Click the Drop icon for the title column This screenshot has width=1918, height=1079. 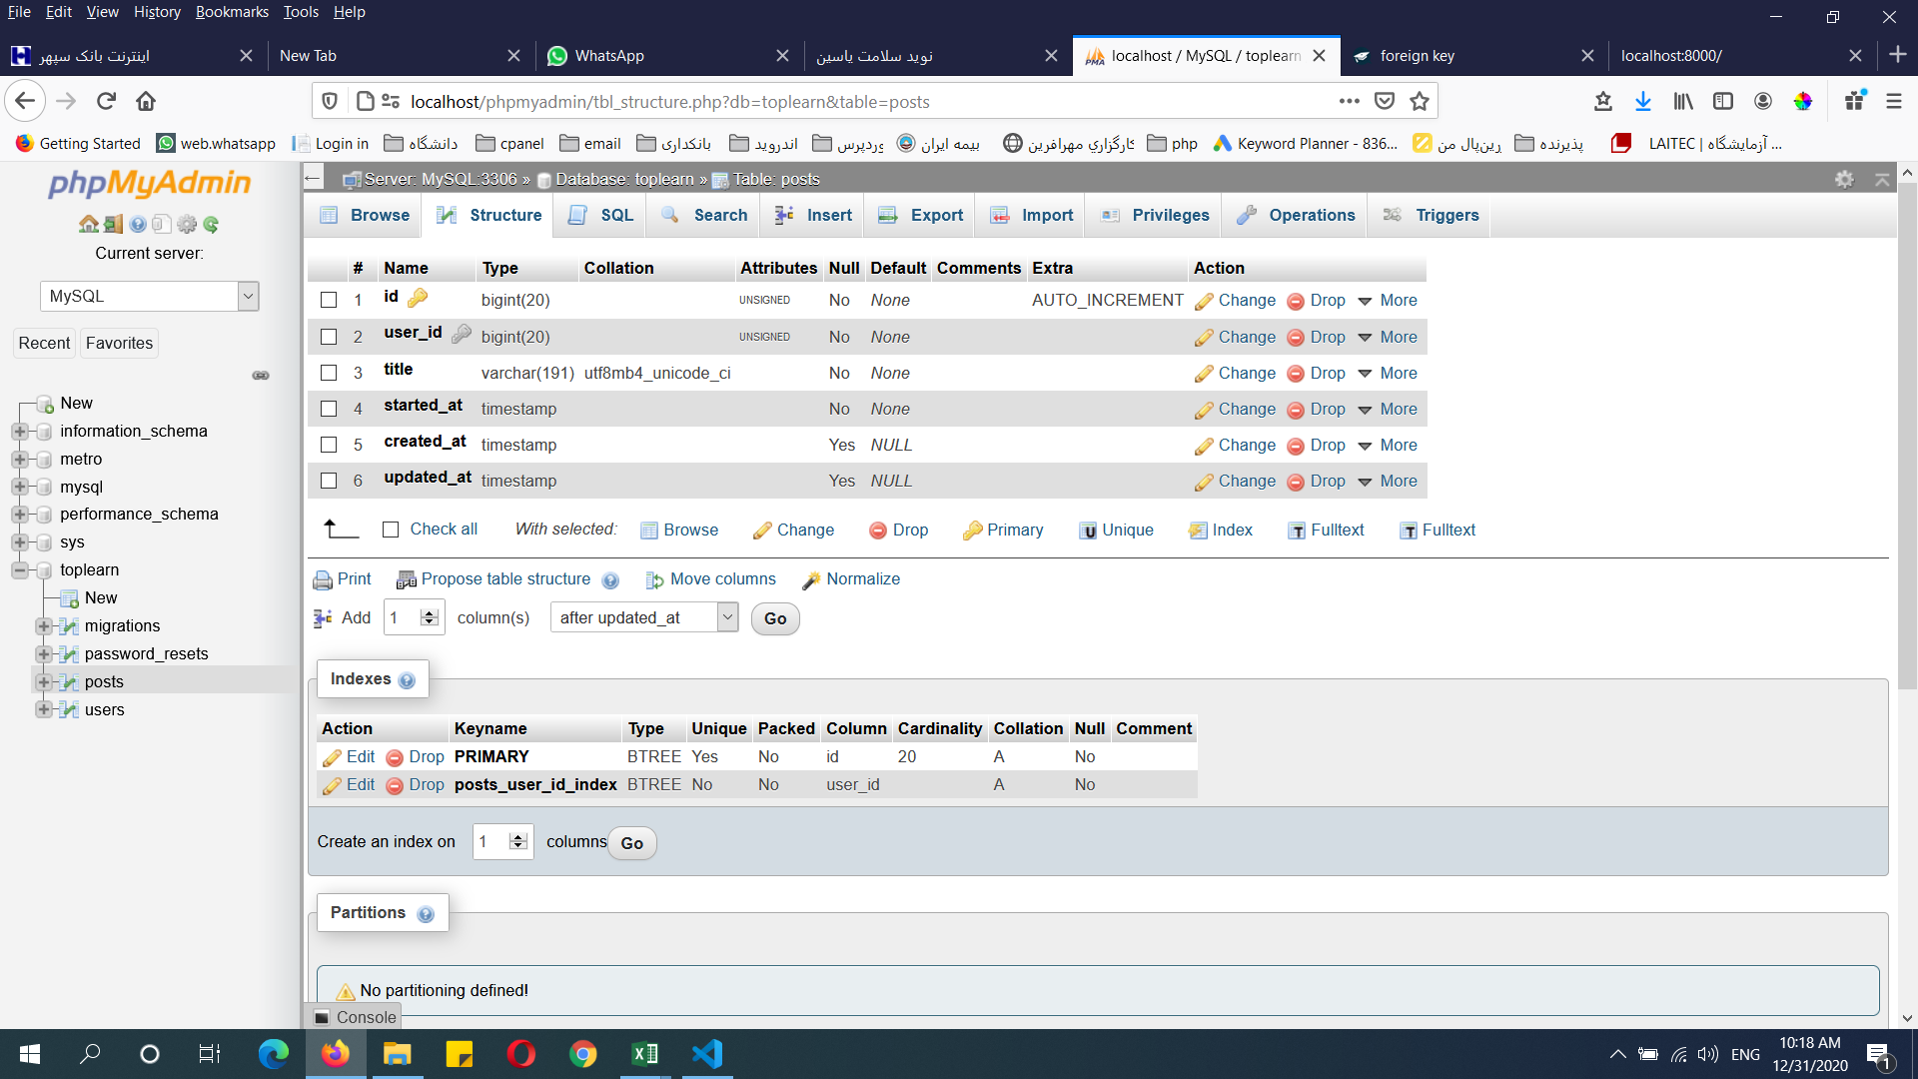(1295, 374)
